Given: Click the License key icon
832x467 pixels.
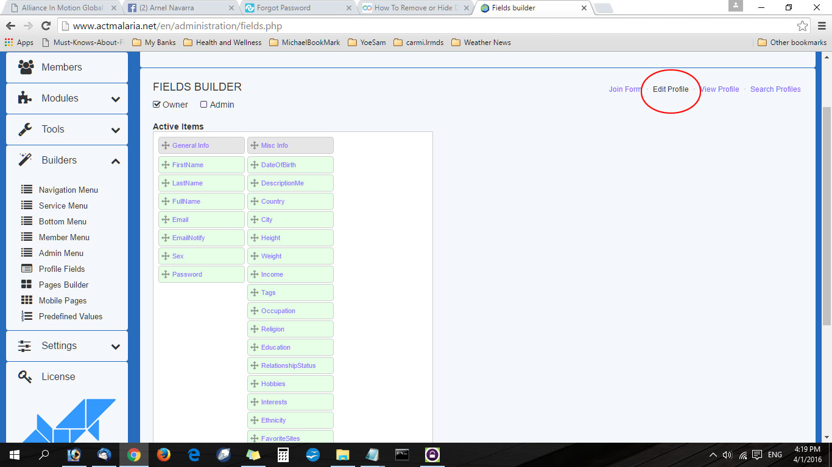Looking at the screenshot, I should coord(26,376).
